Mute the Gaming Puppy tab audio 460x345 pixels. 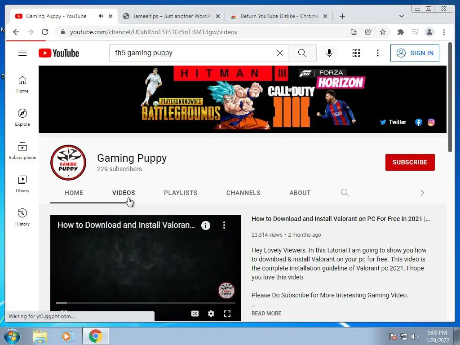[101, 16]
